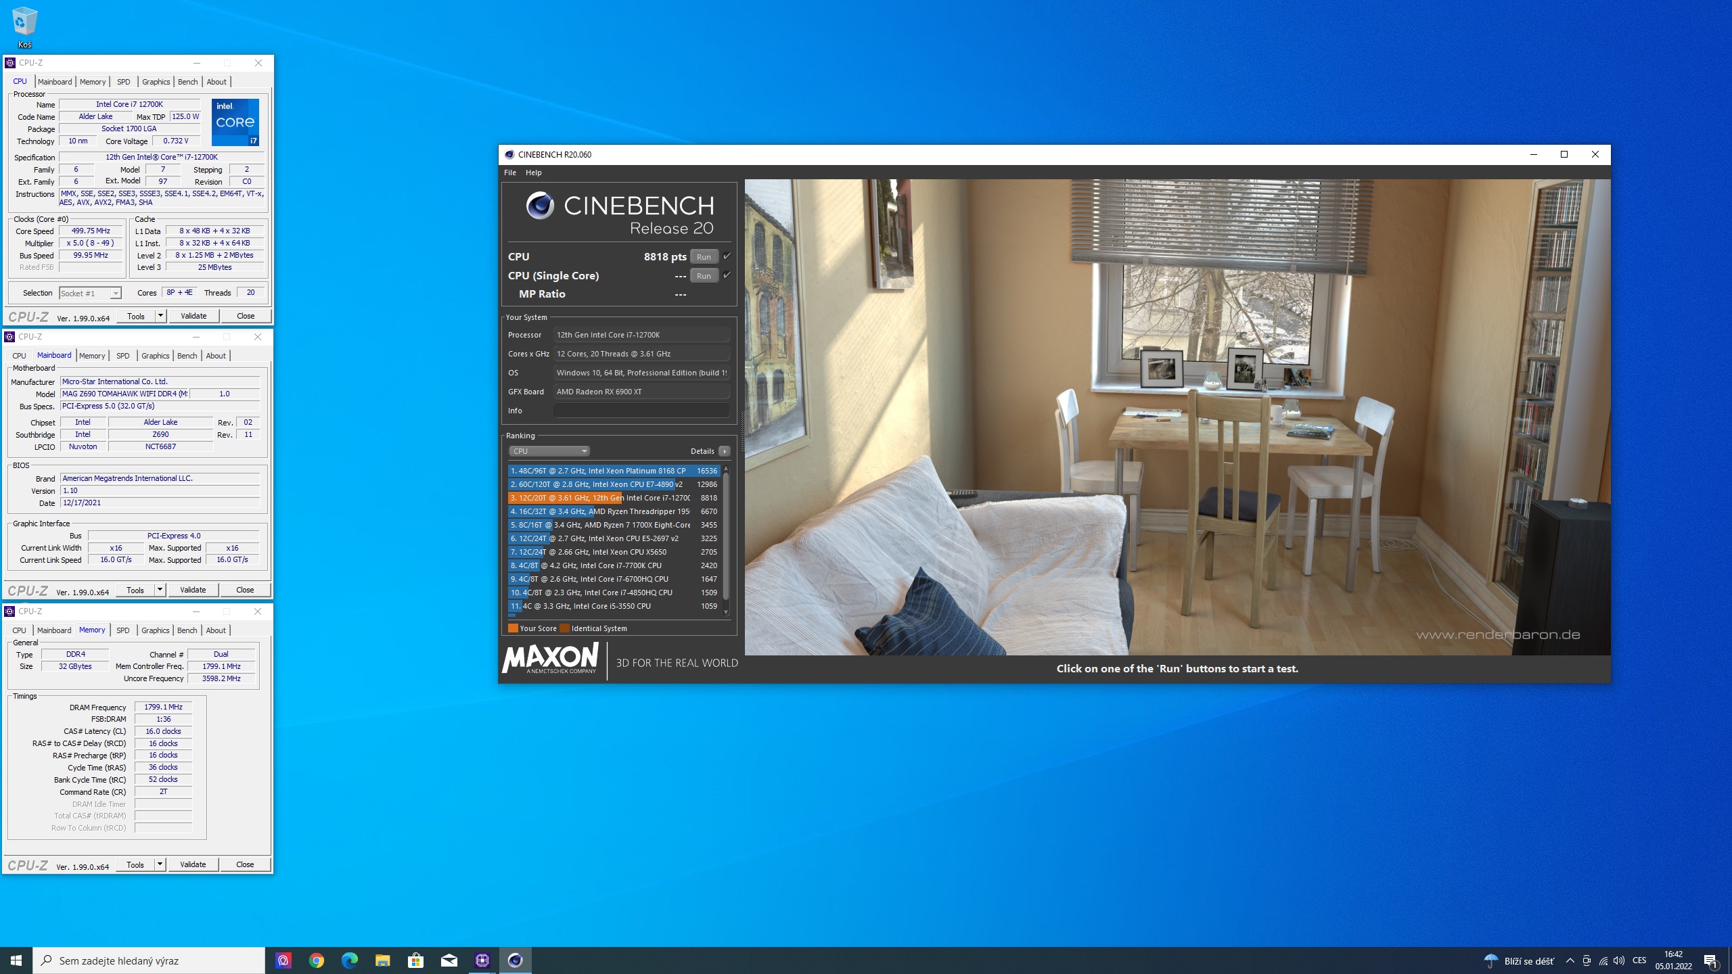This screenshot has width=1732, height=974.
Task: Click the clock and date in taskbar
Action: click(1674, 960)
